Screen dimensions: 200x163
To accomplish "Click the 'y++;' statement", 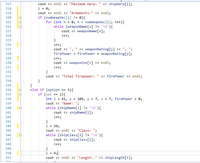I will pyautogui.click(x=58, y=58).
